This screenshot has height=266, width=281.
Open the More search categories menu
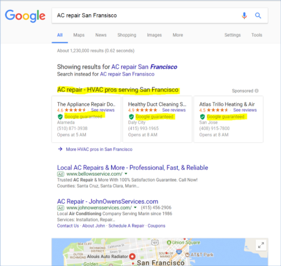click(x=178, y=35)
